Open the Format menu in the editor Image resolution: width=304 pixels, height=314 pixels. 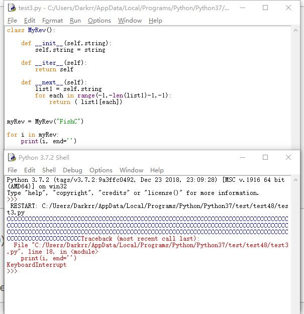52,20
